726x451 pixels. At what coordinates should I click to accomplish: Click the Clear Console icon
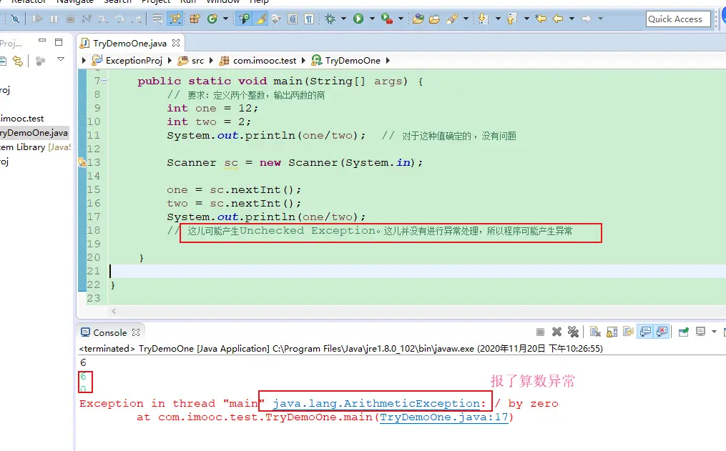click(594, 332)
